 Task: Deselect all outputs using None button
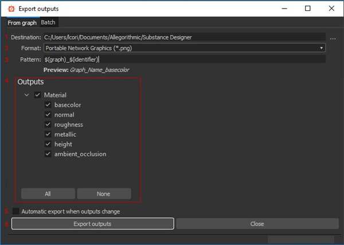104,193
